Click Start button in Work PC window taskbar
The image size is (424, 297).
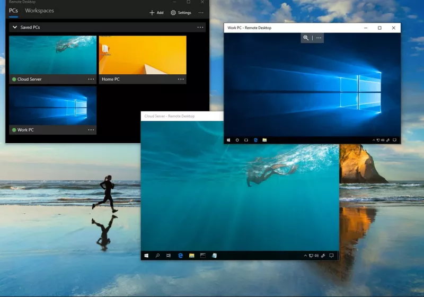[x=228, y=140]
